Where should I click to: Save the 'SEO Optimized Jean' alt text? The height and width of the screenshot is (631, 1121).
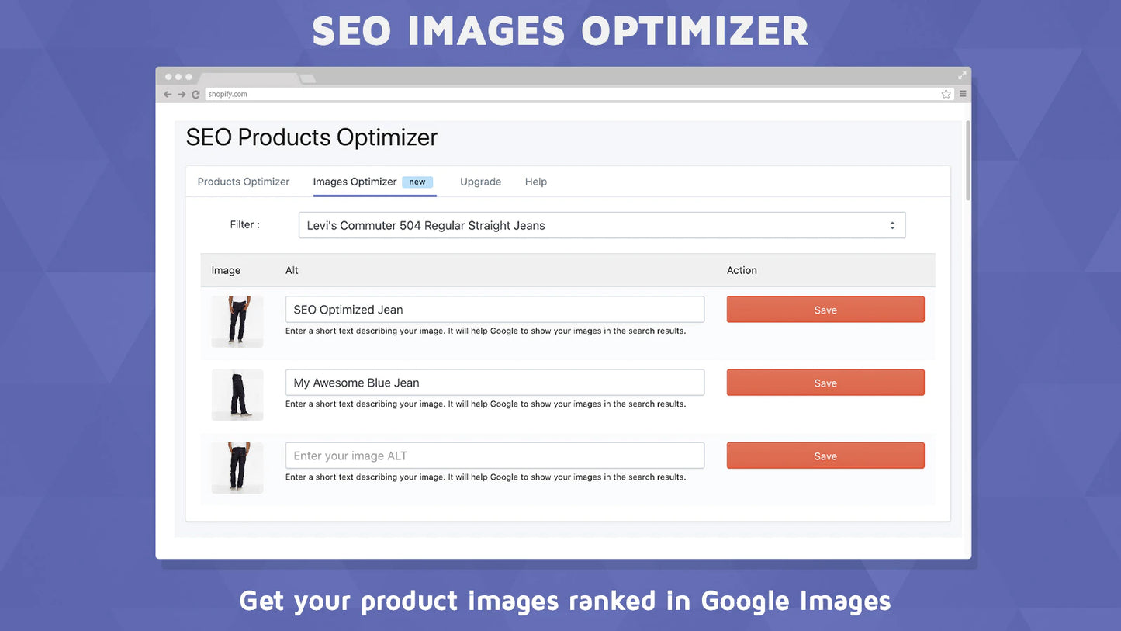coord(825,309)
